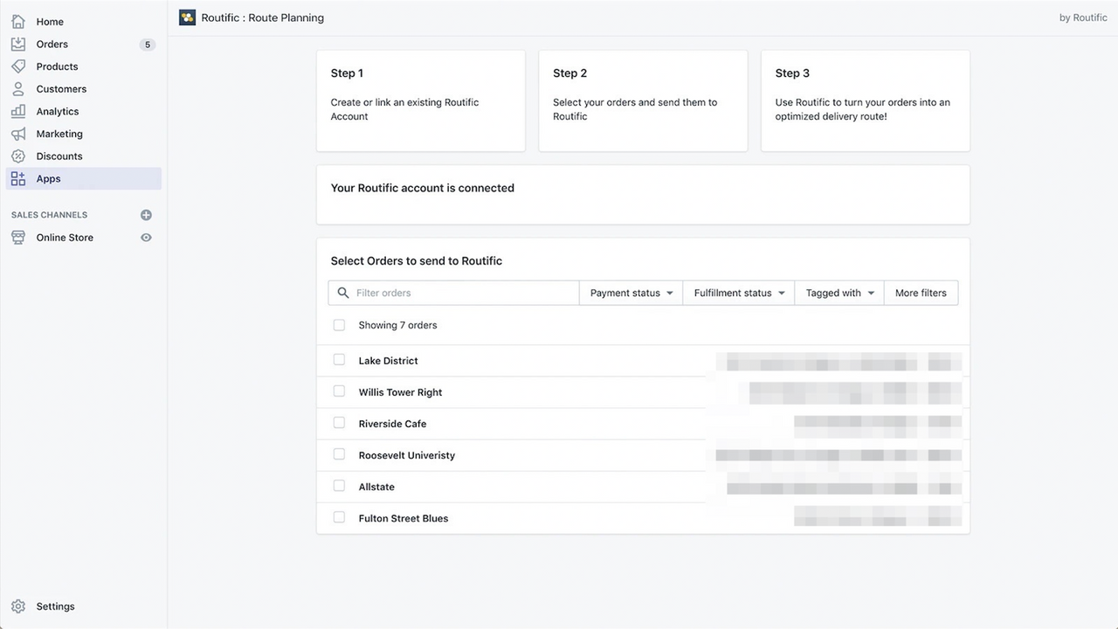1118x629 pixels.
Task: Click the Home house icon in sidebar
Action: 18,22
